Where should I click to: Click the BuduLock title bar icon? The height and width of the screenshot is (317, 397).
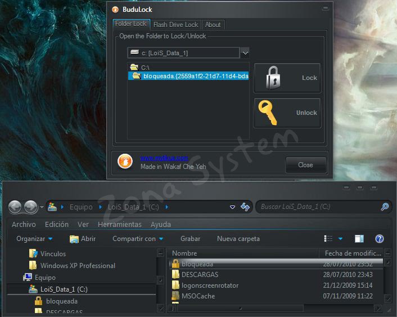click(x=115, y=10)
